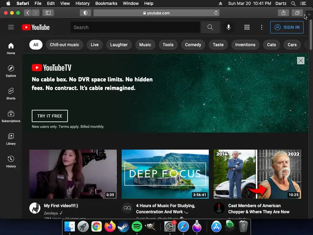Open the History menu

tap(83, 3)
